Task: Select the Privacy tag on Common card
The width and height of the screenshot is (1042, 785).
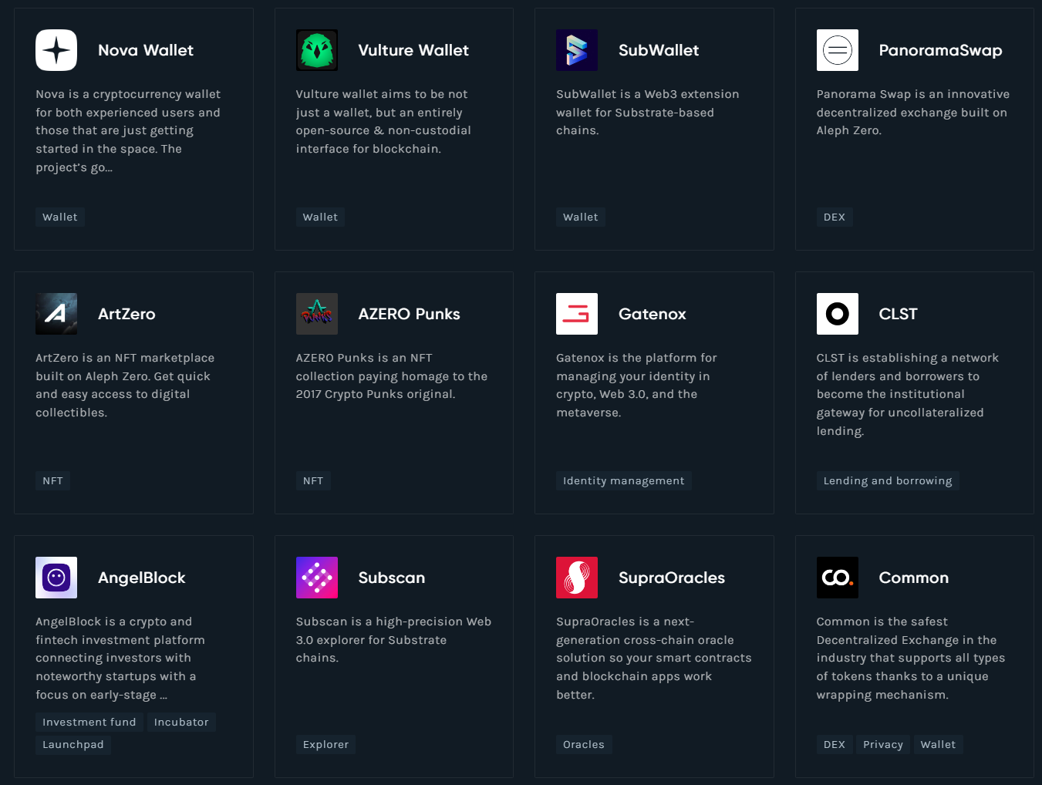Action: pos(882,745)
